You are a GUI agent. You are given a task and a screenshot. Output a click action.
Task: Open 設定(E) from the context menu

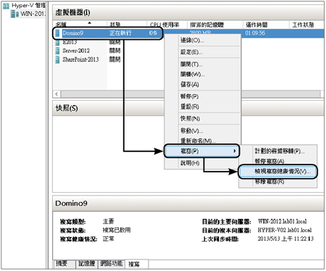coord(191,52)
